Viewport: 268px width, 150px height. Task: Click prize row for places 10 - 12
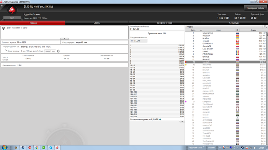(x=157, y=65)
